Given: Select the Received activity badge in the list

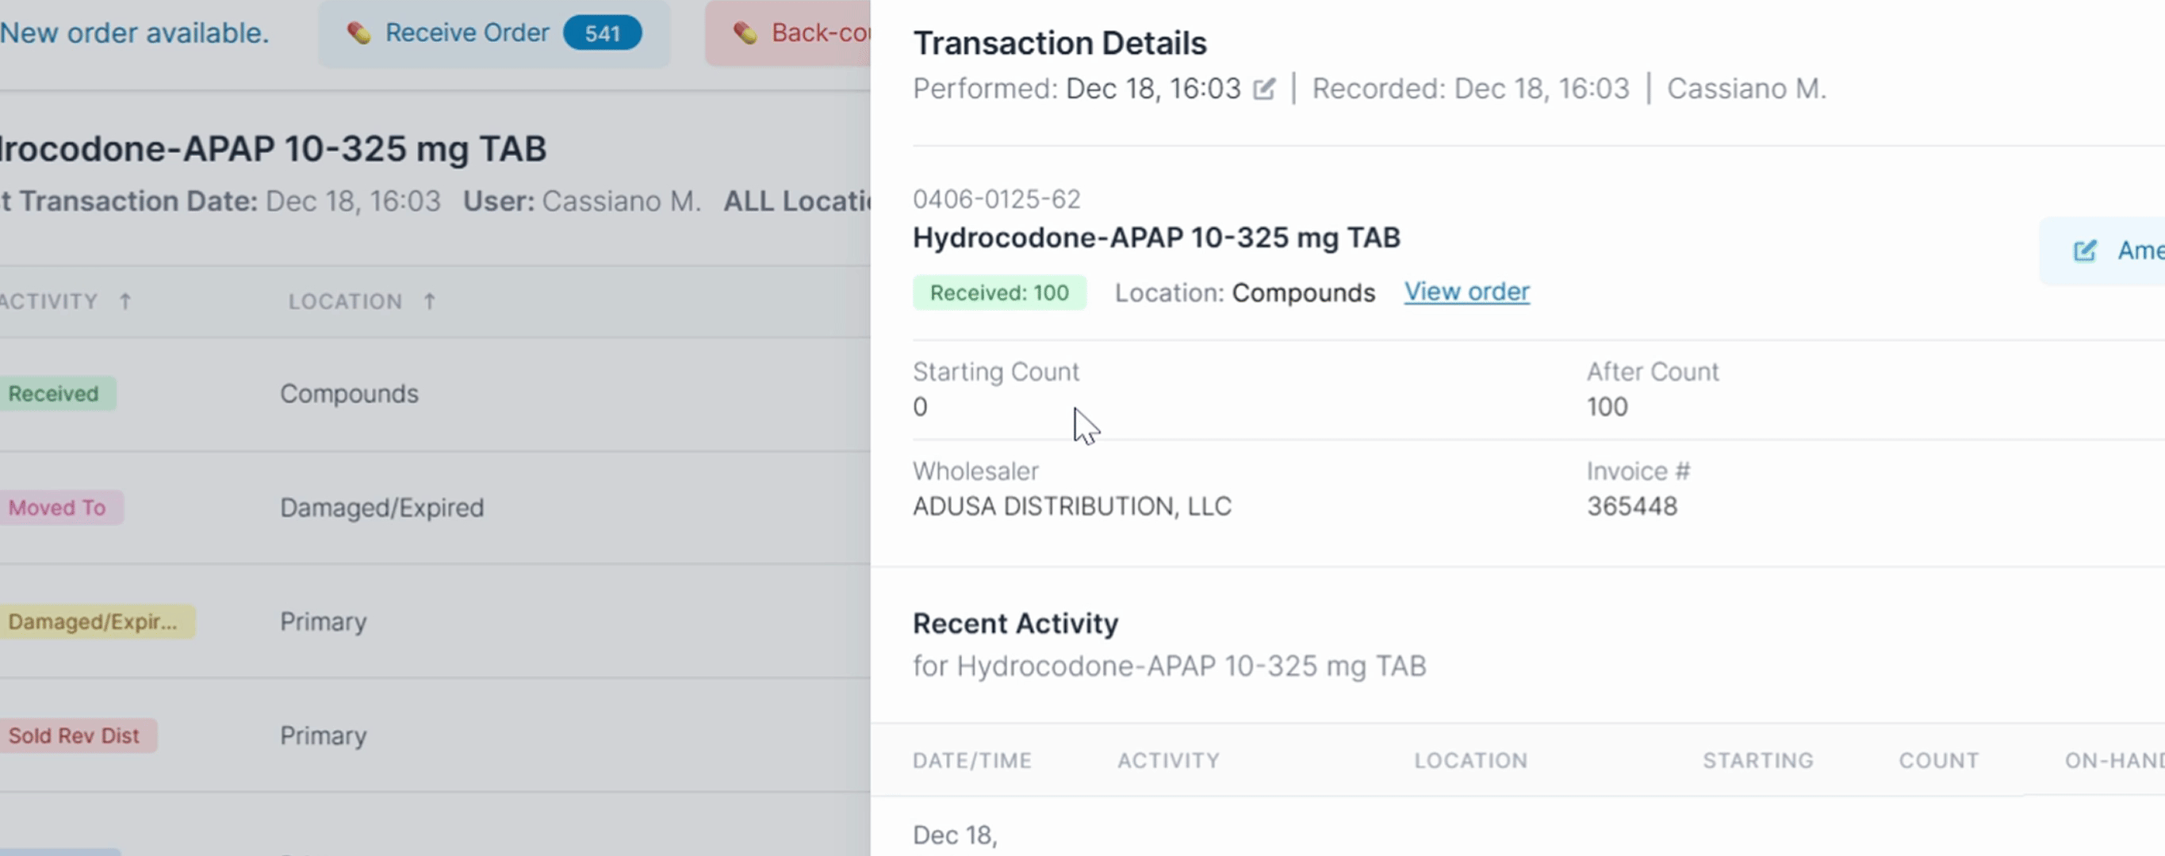Looking at the screenshot, I should (54, 393).
